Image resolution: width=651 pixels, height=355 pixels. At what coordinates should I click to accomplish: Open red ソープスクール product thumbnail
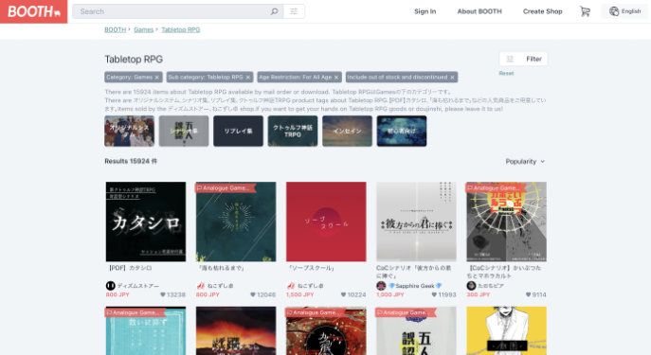326,222
